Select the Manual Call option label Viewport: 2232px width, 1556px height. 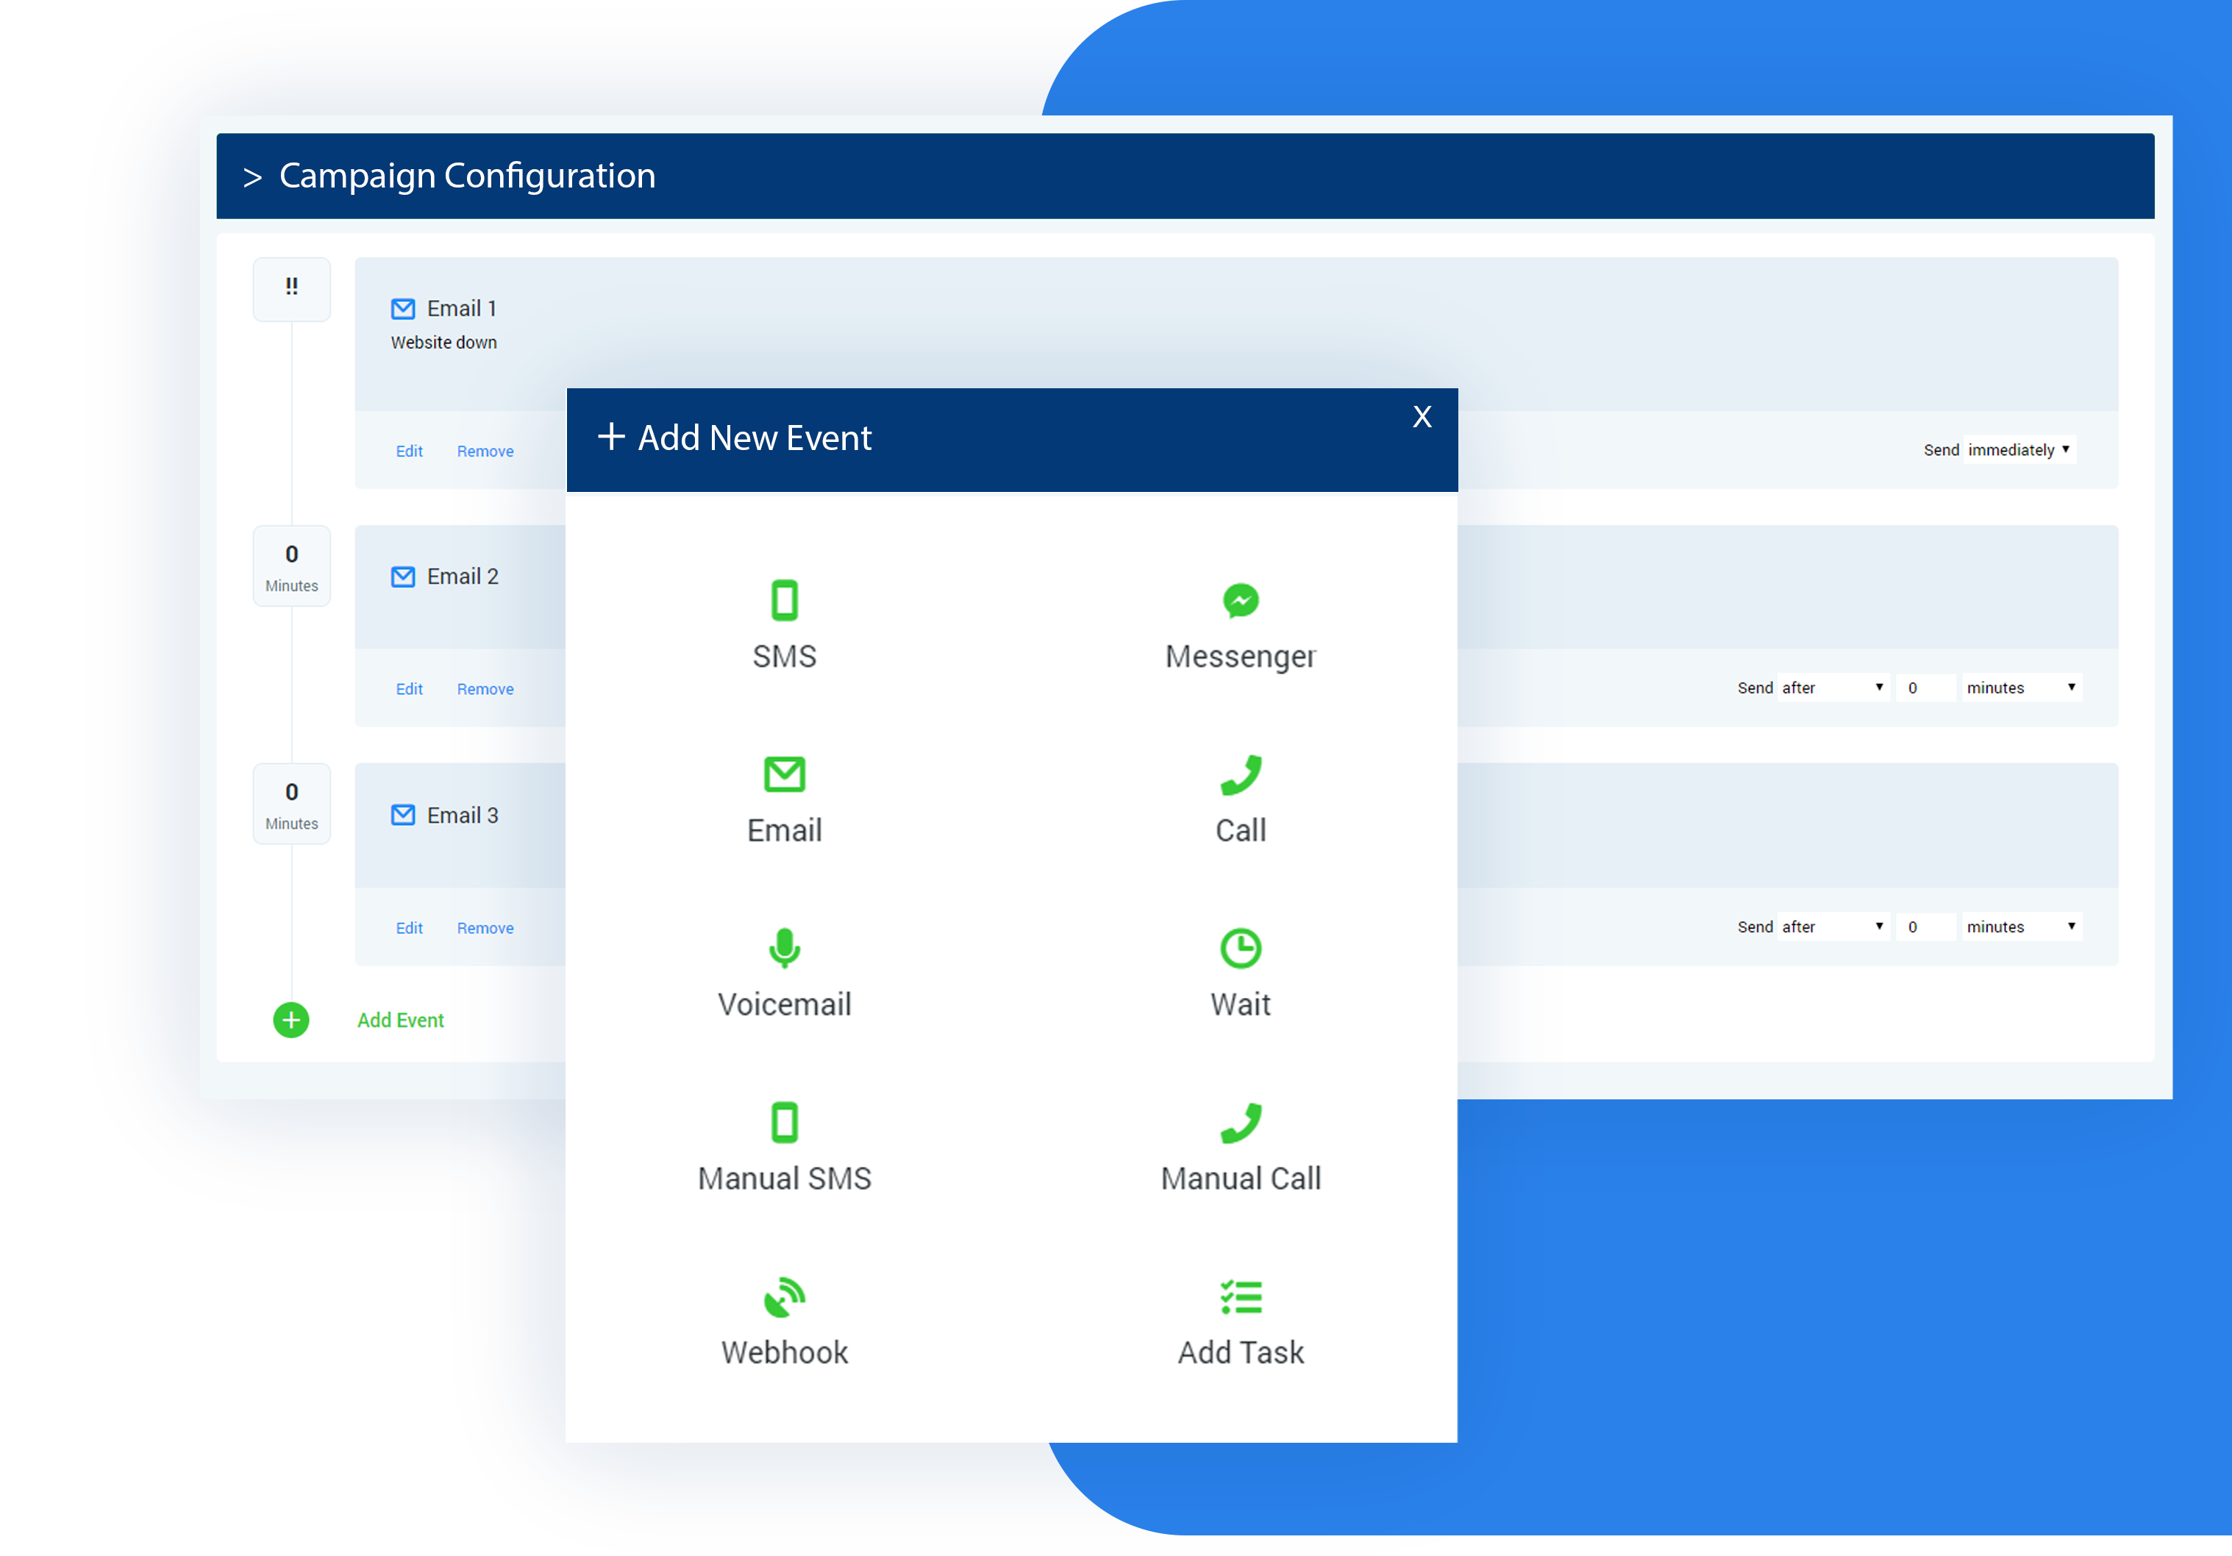point(1241,1178)
